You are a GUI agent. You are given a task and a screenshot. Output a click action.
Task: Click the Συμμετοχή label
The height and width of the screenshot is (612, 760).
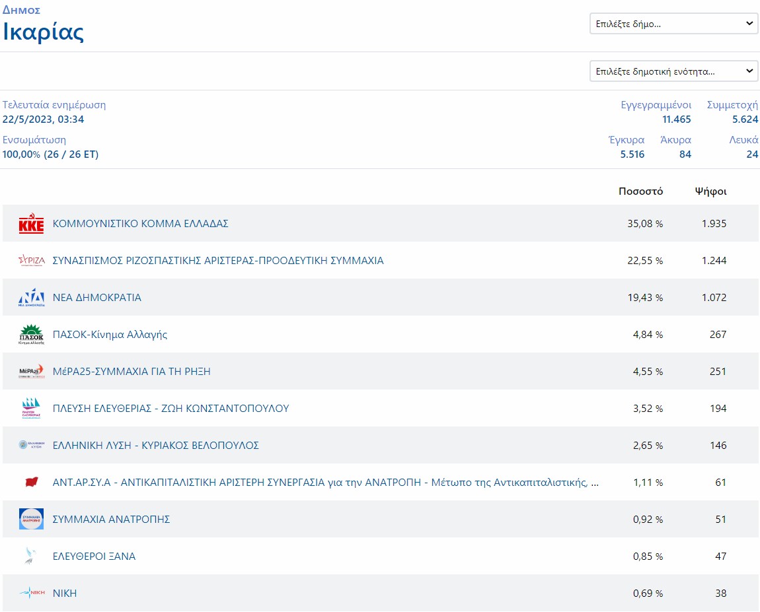(732, 105)
